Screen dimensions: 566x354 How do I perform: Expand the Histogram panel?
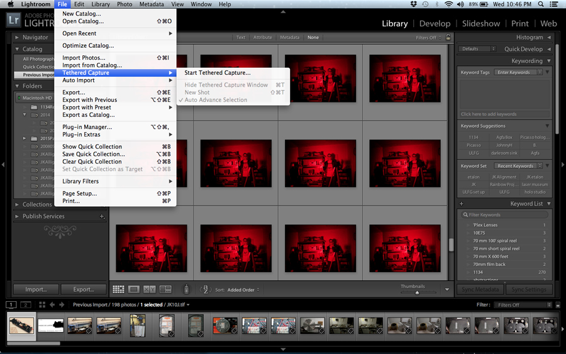click(549, 38)
